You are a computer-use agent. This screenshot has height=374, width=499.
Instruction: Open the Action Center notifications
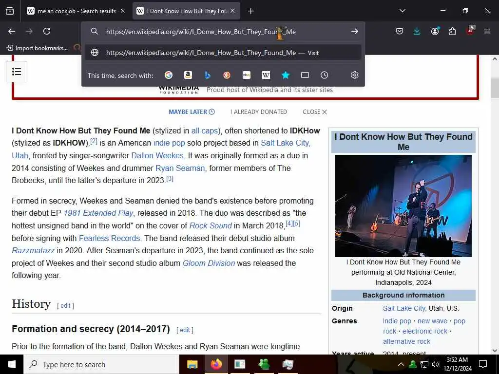coord(483,364)
